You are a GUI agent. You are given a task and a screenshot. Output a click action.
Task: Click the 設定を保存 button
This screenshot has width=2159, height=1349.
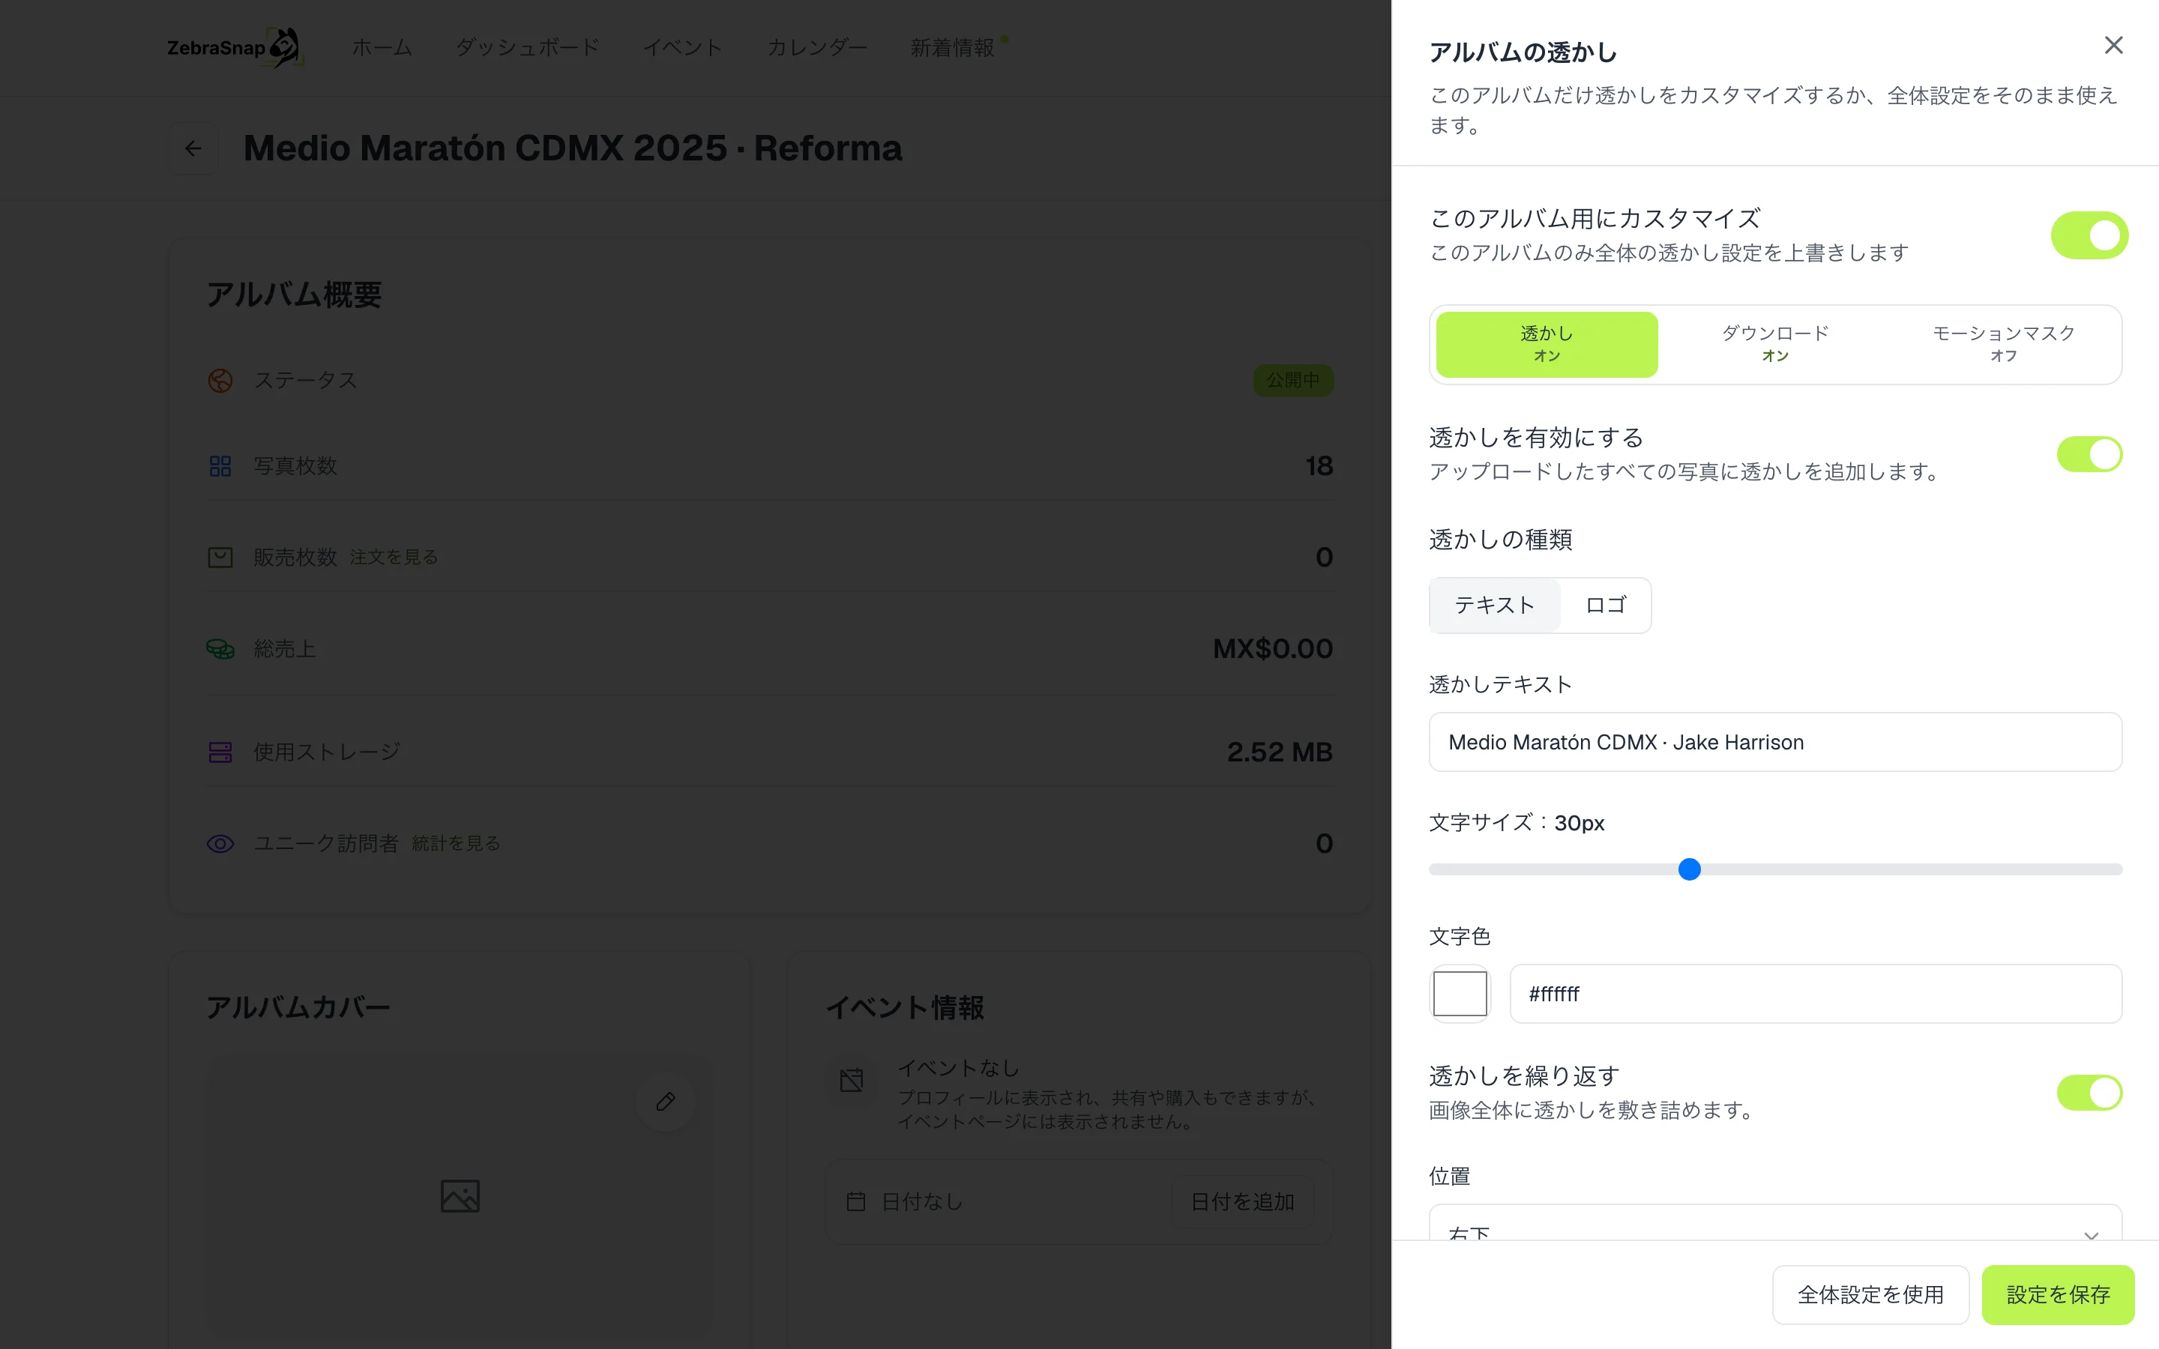[2059, 1294]
